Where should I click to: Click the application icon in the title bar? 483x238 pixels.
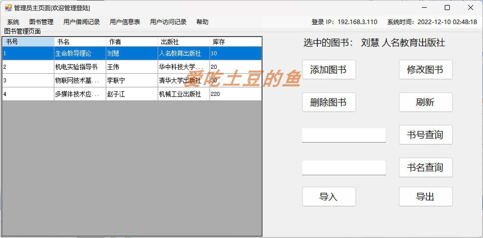coord(8,8)
